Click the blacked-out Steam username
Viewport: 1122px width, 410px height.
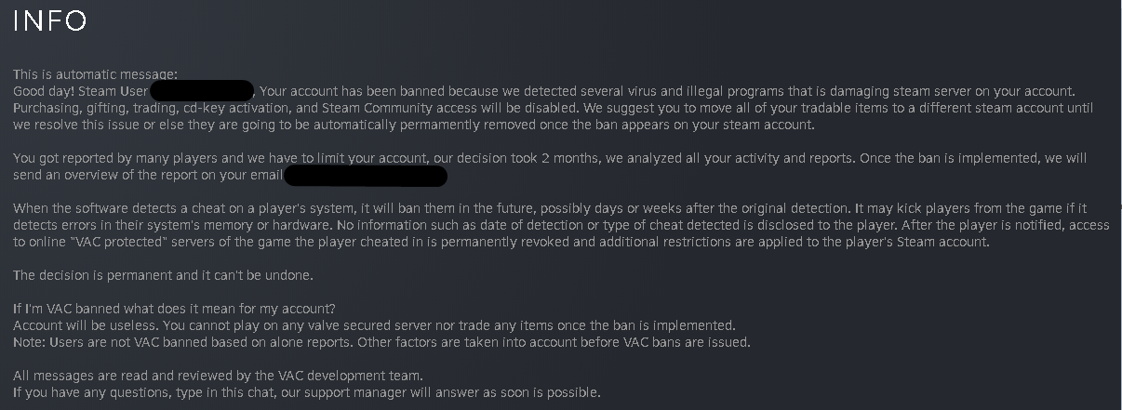pyautogui.click(x=202, y=91)
